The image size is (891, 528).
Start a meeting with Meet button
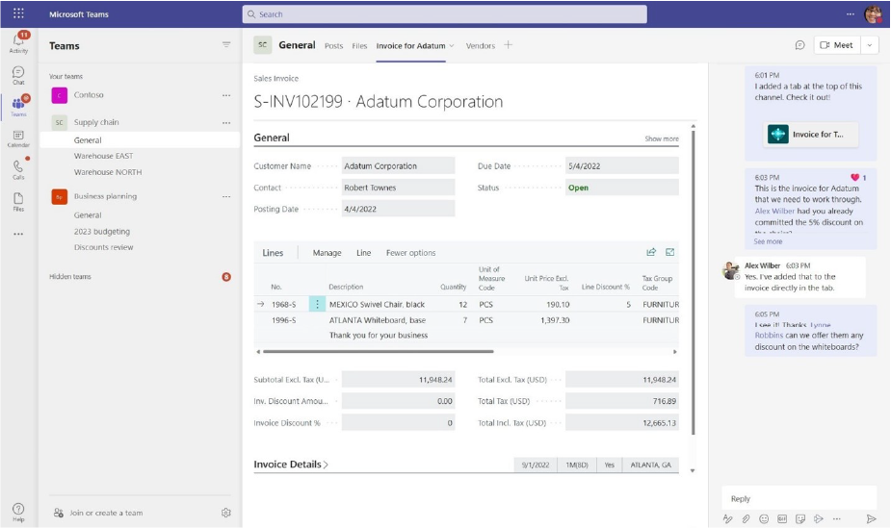(837, 45)
